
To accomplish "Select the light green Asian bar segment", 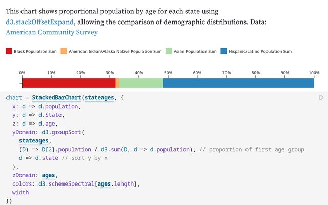I will click(141, 83).
